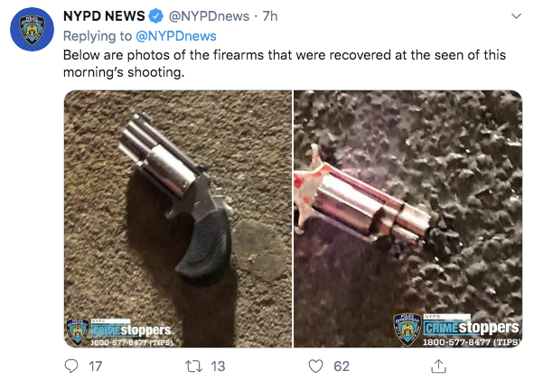Like the tweet with the heart icon
This screenshot has width=534, height=381.
pos(315,367)
